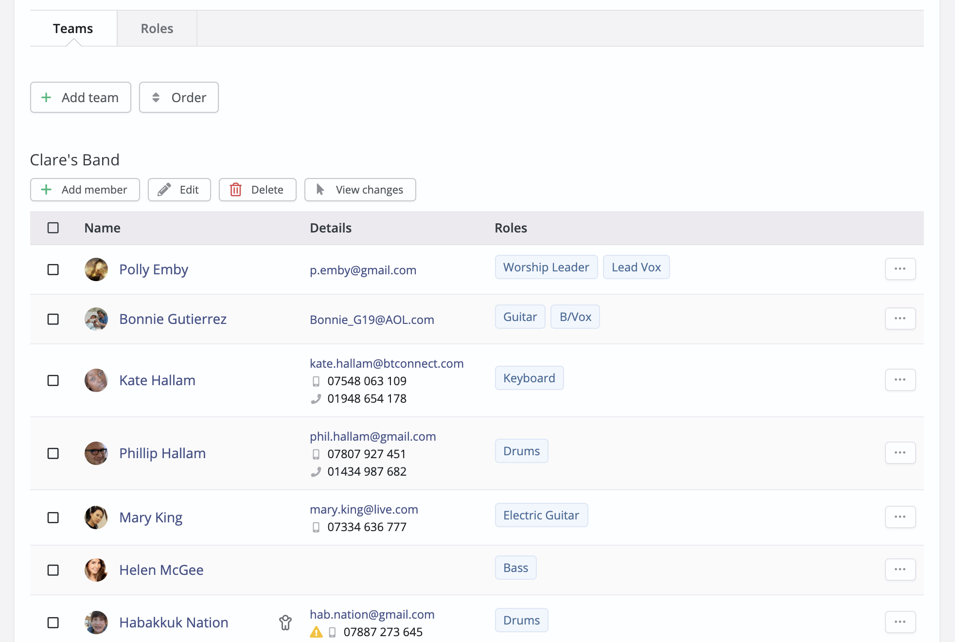Check the select-all checkbox in the table header
This screenshot has width=955, height=642.
pyautogui.click(x=53, y=228)
